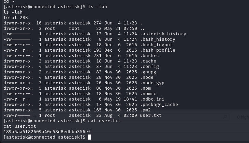The height and width of the screenshot is (143, 249).
Task: Click the .bashrc filename
Action: coord(149,56)
